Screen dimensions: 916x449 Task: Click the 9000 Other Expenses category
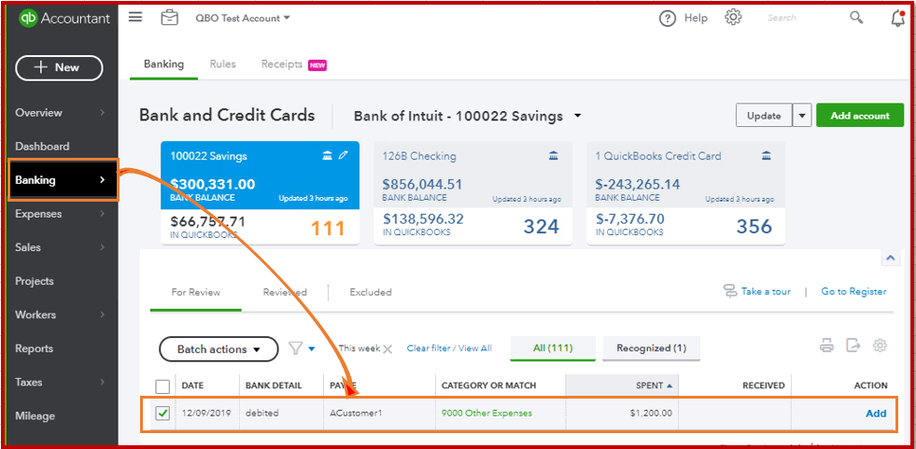tap(486, 414)
